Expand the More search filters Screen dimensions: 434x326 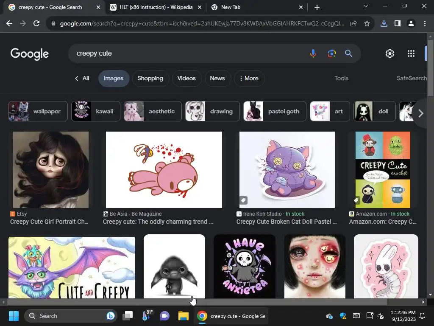[249, 79]
